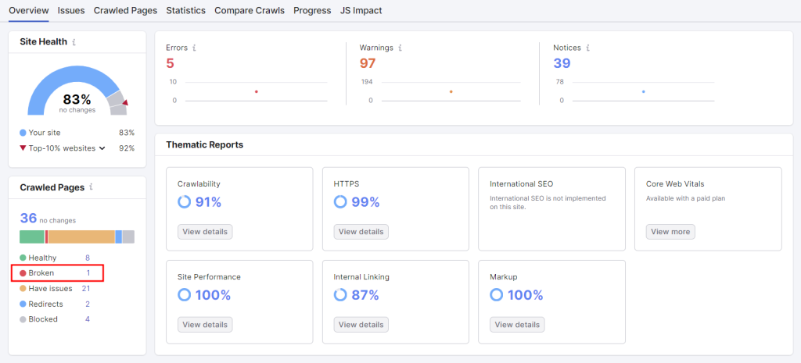
Task: Click the Internal Linking 87% progress circle
Action: tap(340, 295)
